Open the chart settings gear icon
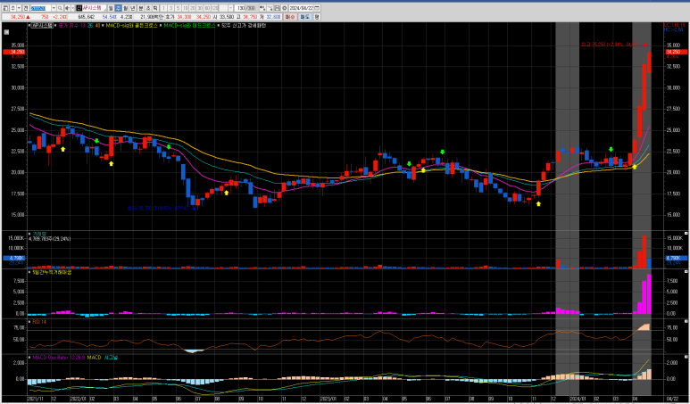Screen dimensions: 690x404 [x=284, y=8]
